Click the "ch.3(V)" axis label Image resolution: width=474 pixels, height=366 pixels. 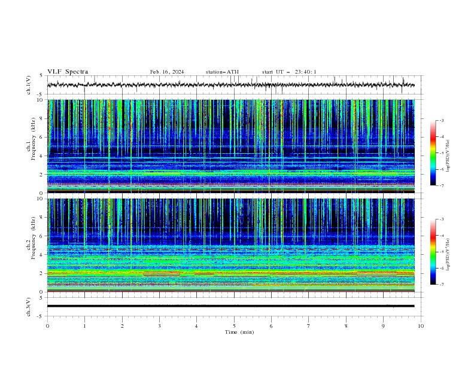(x=29, y=307)
